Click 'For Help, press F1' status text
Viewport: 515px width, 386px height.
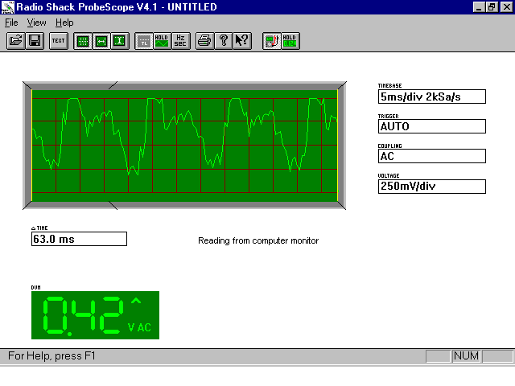51,355
